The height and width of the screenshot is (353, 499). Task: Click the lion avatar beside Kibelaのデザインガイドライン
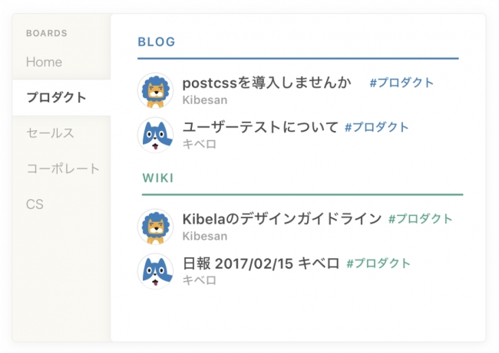point(155,227)
